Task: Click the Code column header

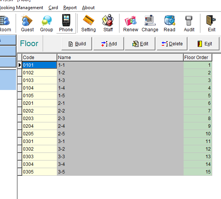Action: click(39, 58)
